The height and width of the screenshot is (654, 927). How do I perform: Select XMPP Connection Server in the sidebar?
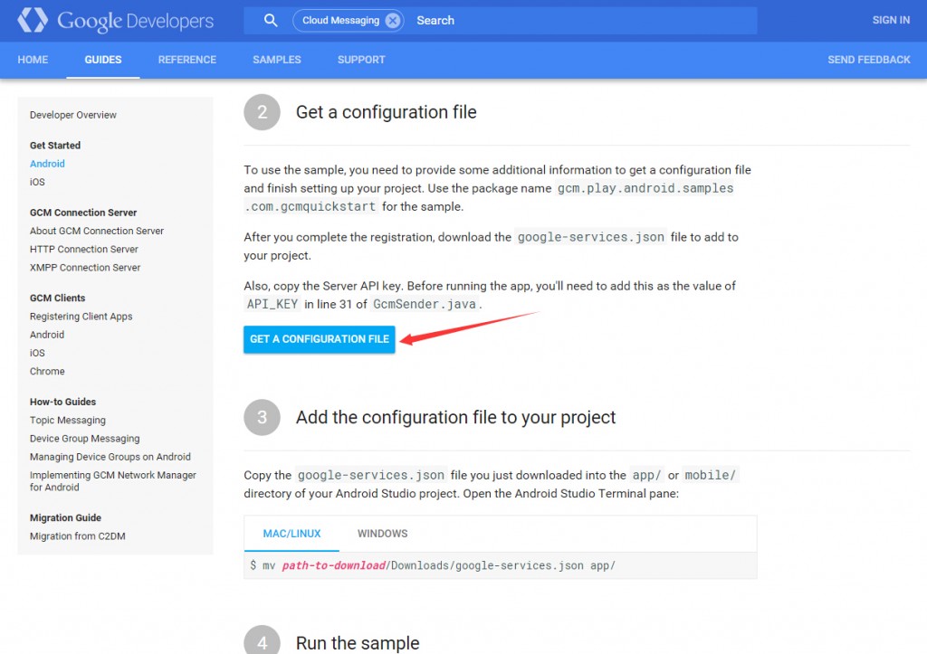pos(84,267)
